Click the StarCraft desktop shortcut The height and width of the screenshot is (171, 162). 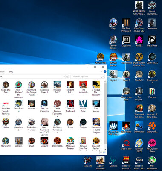(87, 162)
